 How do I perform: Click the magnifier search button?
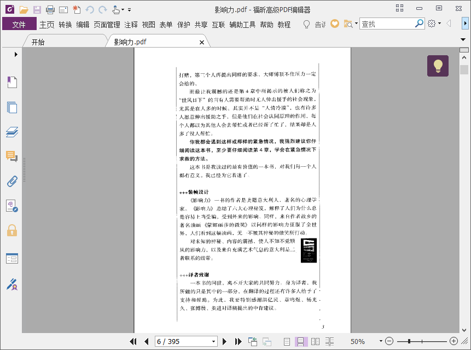click(419, 24)
